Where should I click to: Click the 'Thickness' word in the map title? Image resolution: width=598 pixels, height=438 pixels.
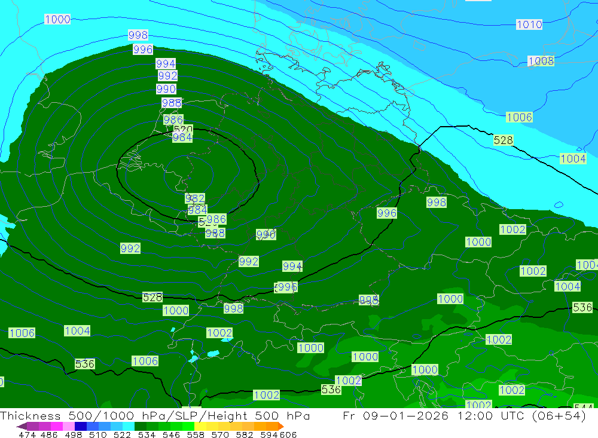[30, 415]
